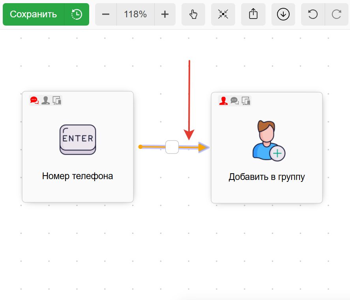Click the green Сохранить button
The width and height of the screenshot is (350, 300).
[x=34, y=15]
